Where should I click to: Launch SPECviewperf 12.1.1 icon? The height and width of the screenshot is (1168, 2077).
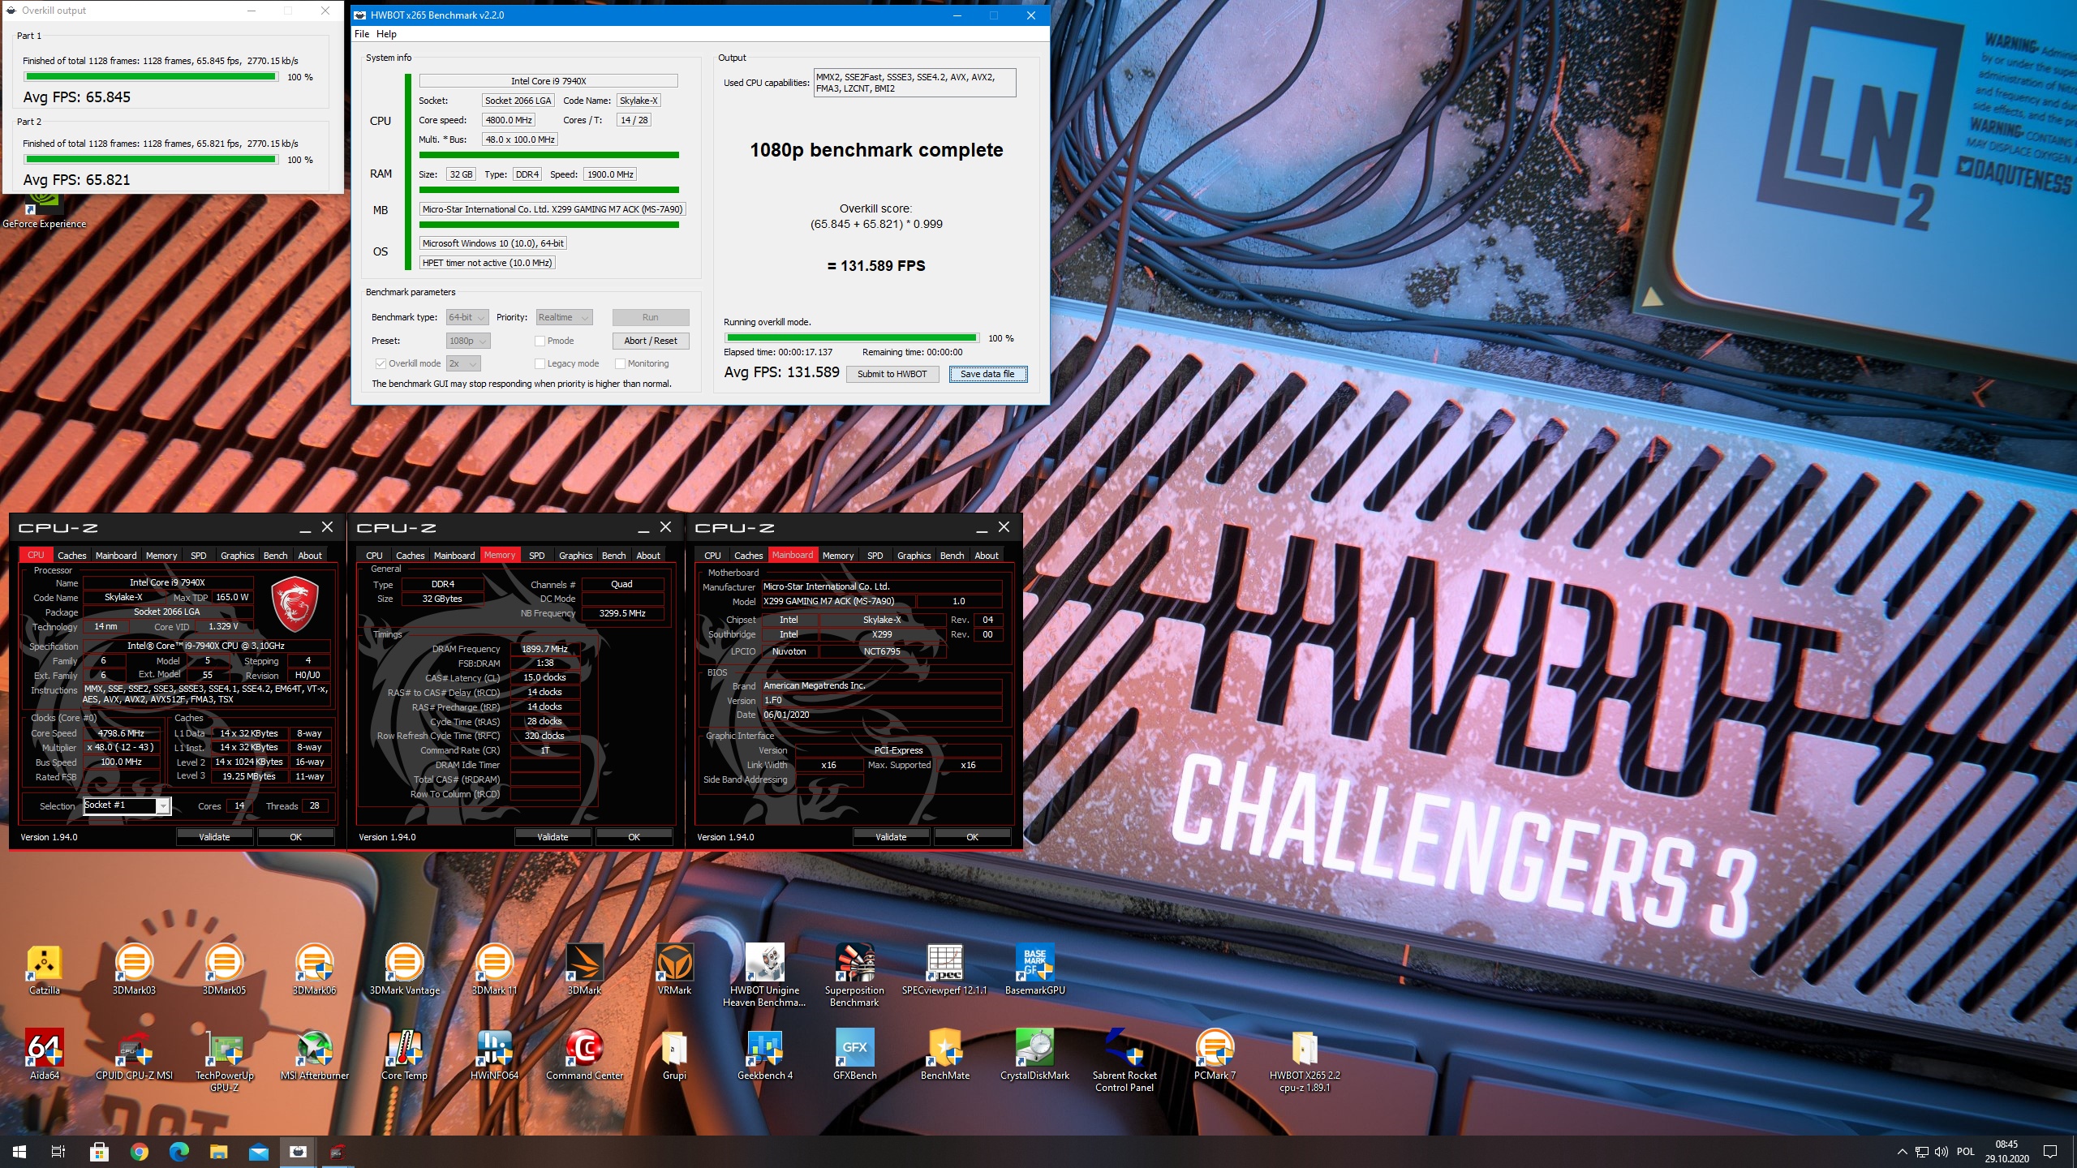(944, 970)
